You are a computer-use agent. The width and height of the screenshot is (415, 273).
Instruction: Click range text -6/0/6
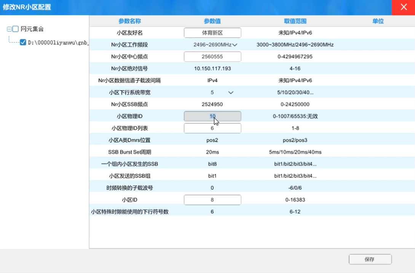tap(295, 188)
